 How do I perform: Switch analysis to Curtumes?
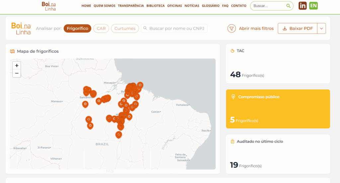pos(125,29)
